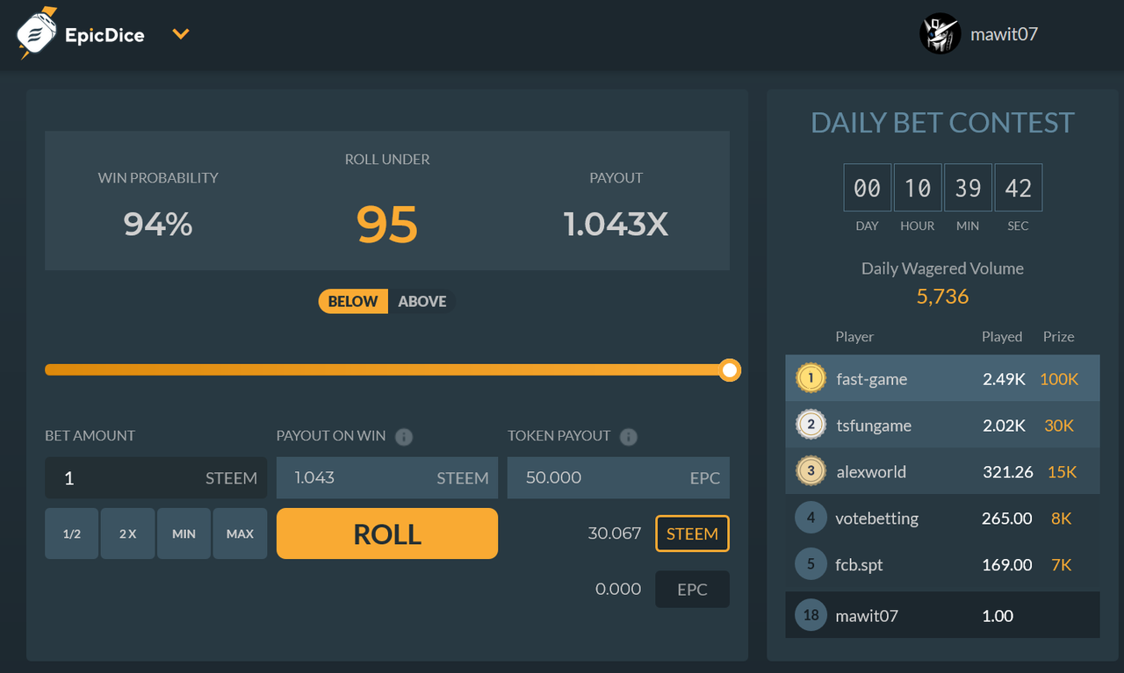
Task: Click the Player column header
Action: (x=854, y=337)
